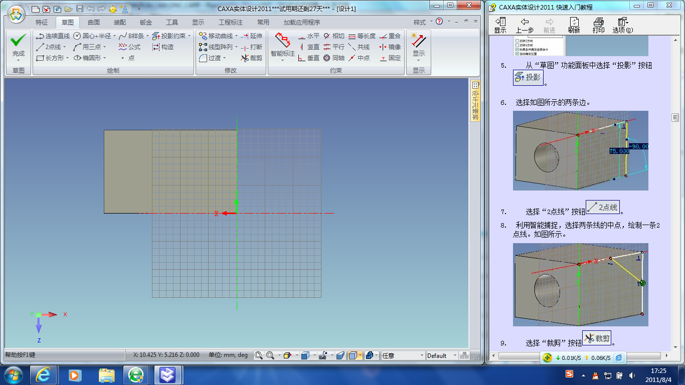Apply the 相切 tangent constraint
The image size is (685, 385).
(334, 36)
